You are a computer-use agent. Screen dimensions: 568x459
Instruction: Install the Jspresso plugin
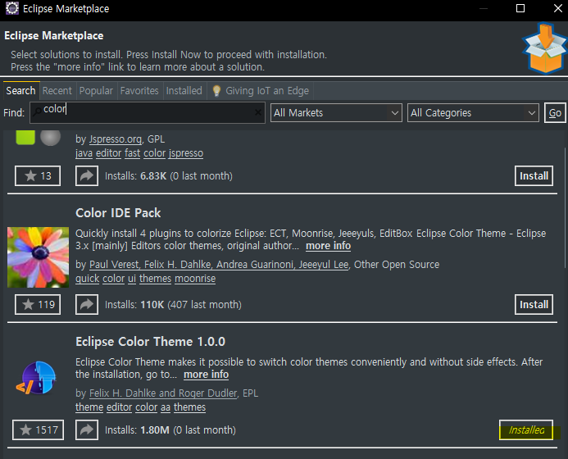click(534, 175)
